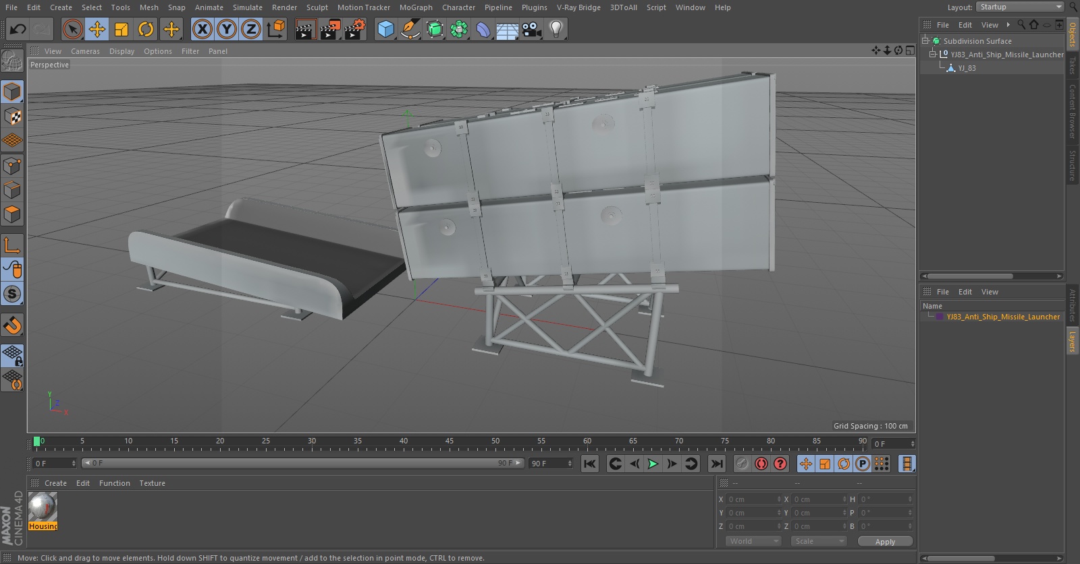Toggle position keyframe recording
1080x564 pixels.
[806, 464]
